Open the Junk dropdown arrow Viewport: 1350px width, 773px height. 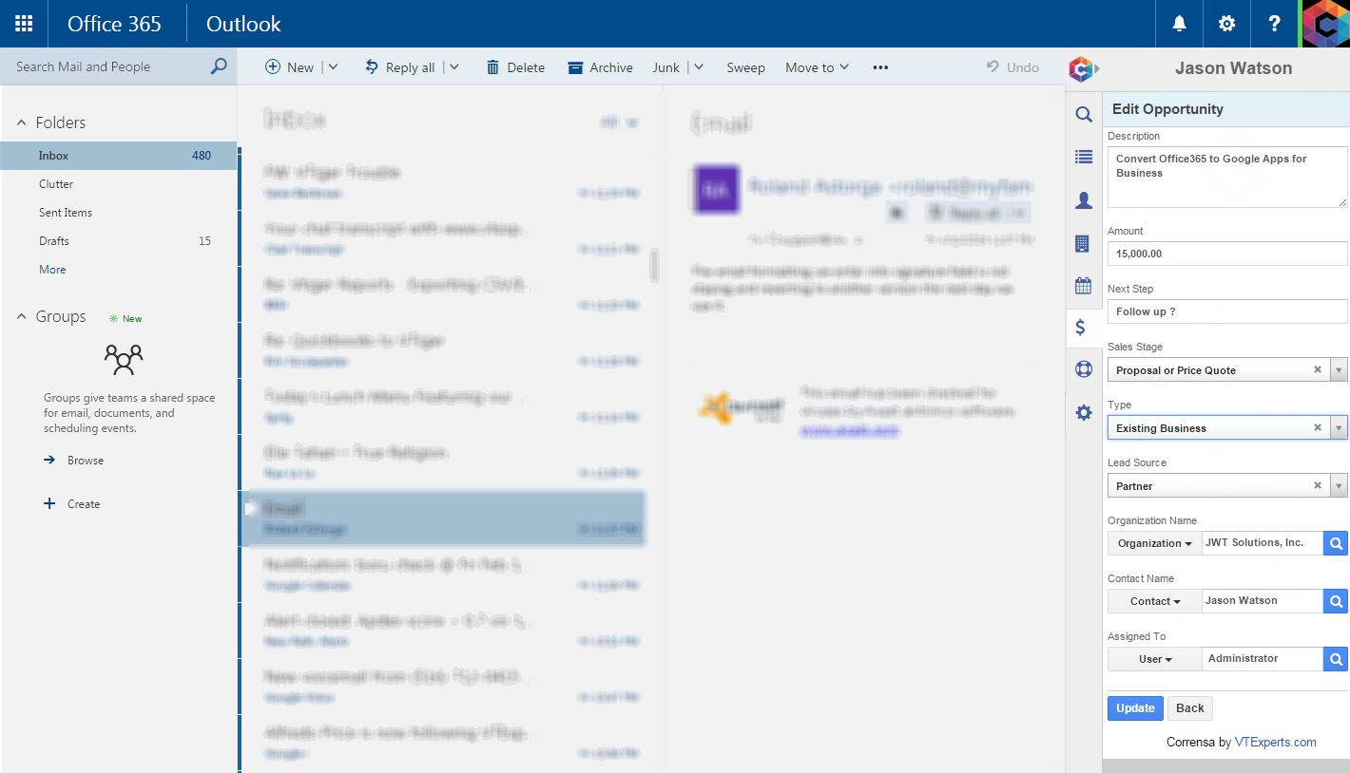coord(699,67)
